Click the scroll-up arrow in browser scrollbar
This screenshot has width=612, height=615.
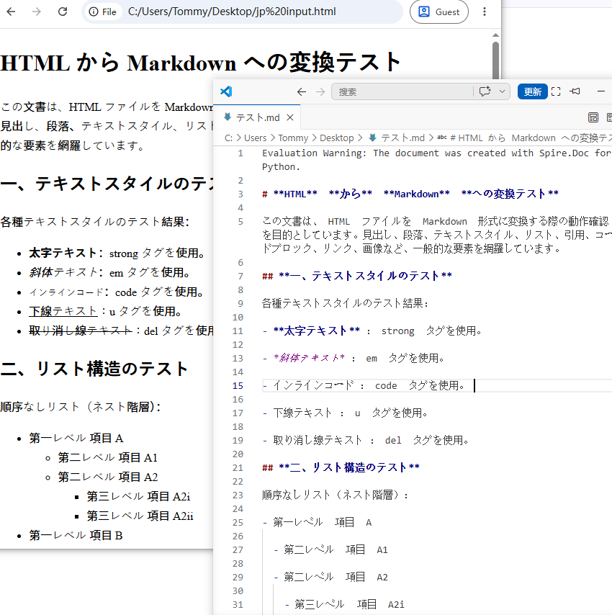(x=495, y=35)
